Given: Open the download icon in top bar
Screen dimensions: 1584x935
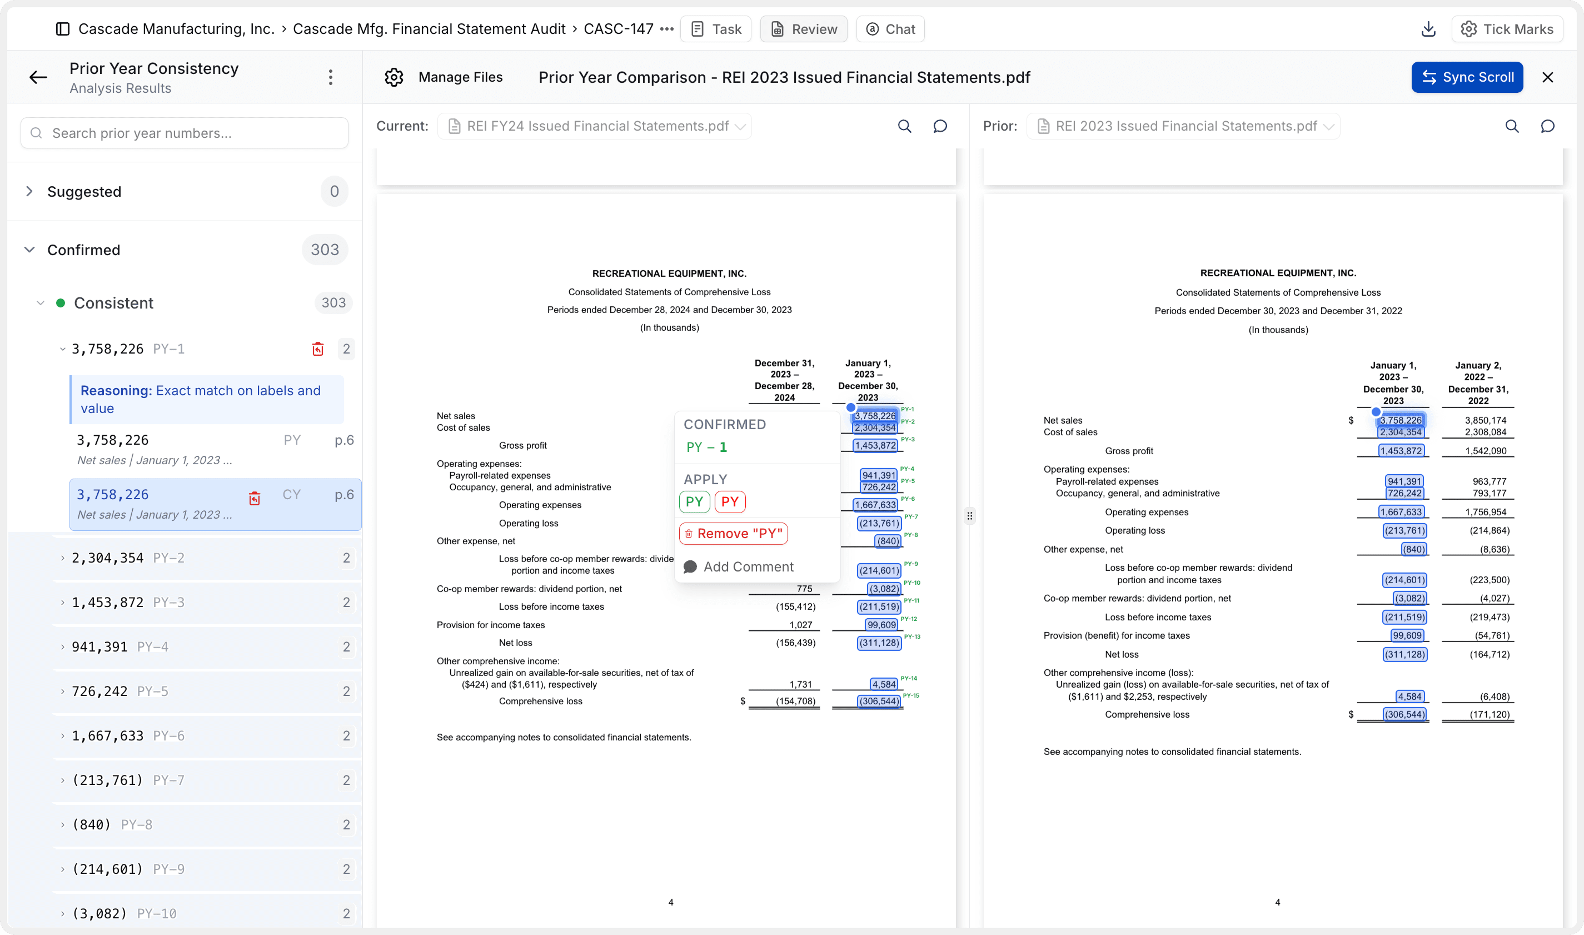Looking at the screenshot, I should [x=1428, y=28].
